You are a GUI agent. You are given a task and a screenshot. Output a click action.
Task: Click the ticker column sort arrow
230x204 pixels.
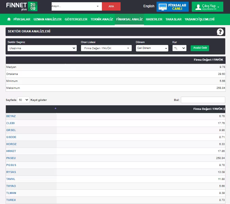click(x=55, y=108)
